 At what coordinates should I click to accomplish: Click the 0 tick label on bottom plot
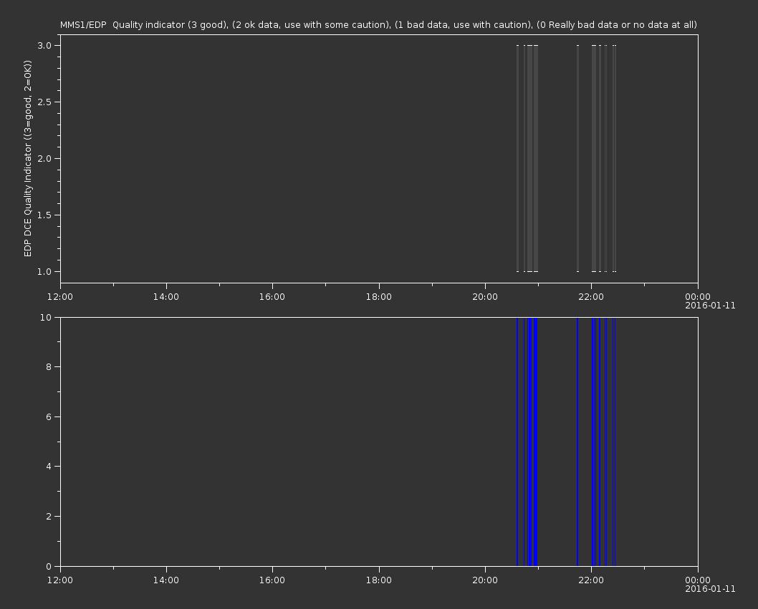[x=49, y=566]
